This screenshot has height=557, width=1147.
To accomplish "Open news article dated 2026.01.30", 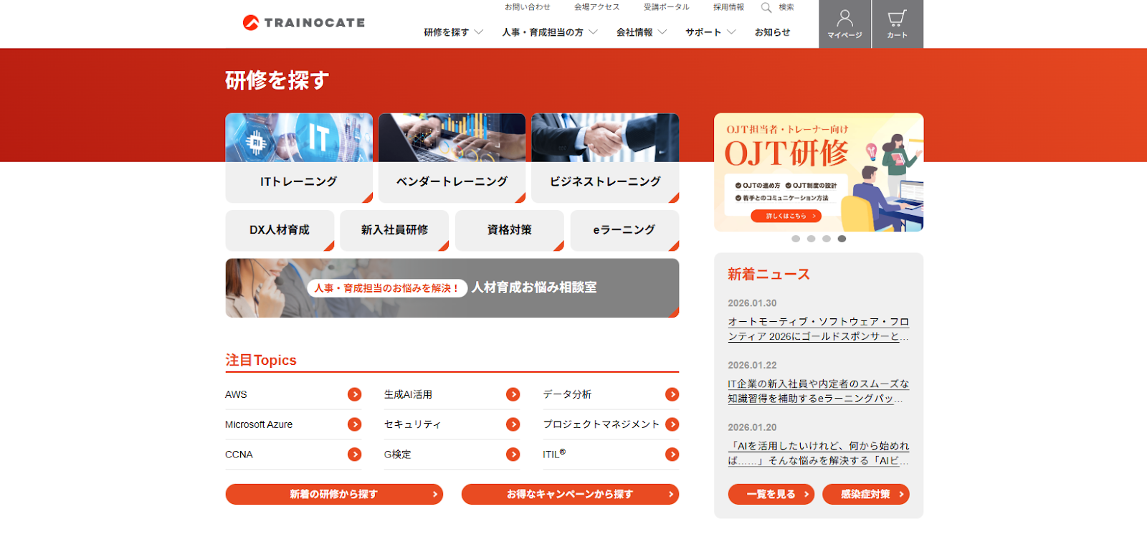I will (x=819, y=329).
